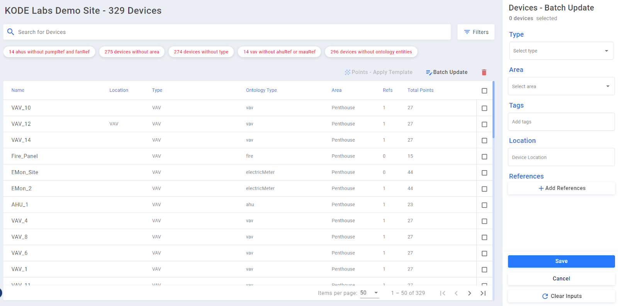Clear Inputs in batch update panel

coord(561,296)
